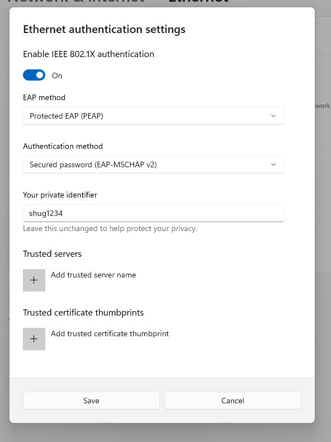Turn off the IEEE 802.1X authentication switch
Screen dimensions: 331x442
[34, 76]
